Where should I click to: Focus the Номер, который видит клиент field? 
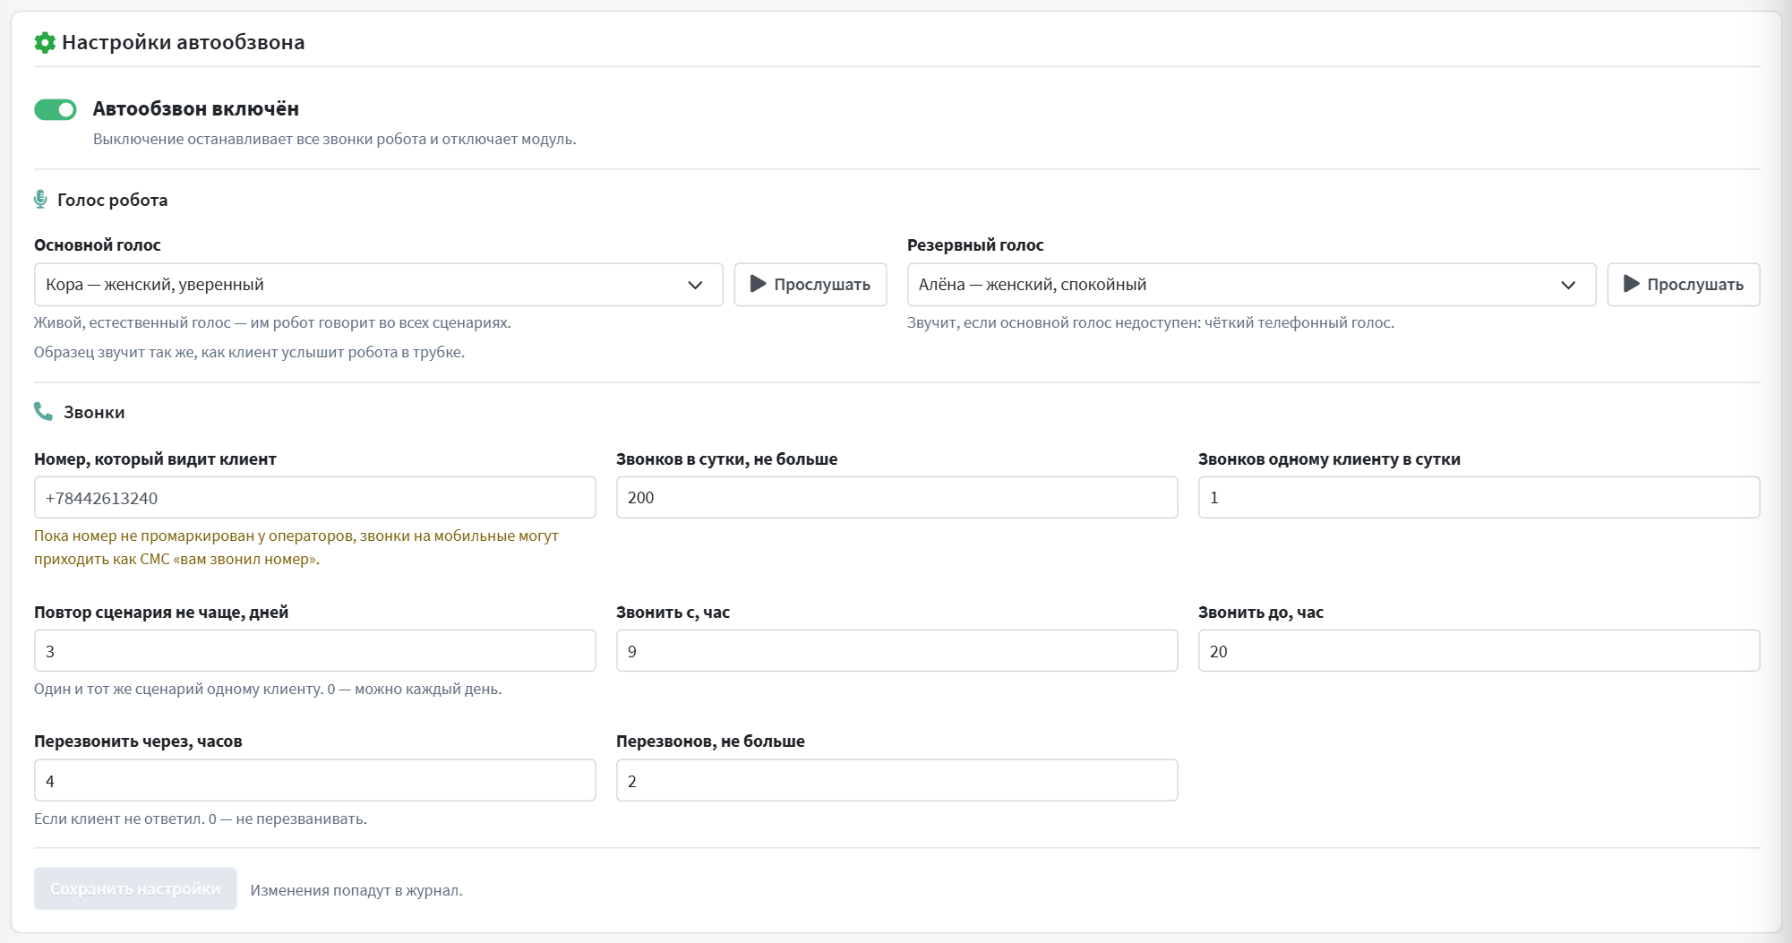(x=314, y=498)
